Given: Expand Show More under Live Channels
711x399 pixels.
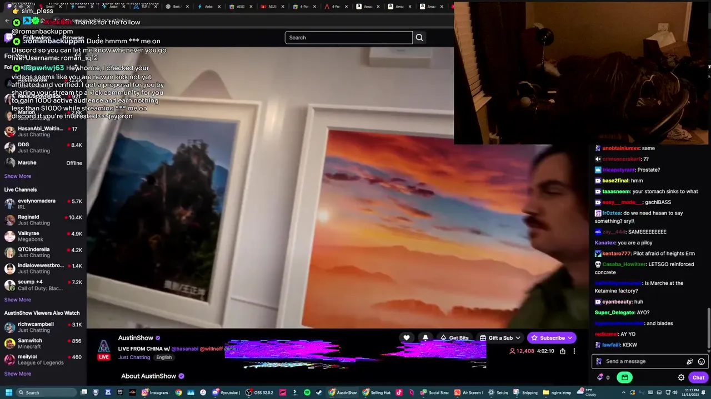Looking at the screenshot, I should coord(18,300).
